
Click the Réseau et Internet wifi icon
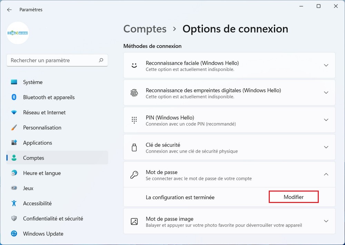coord(14,112)
